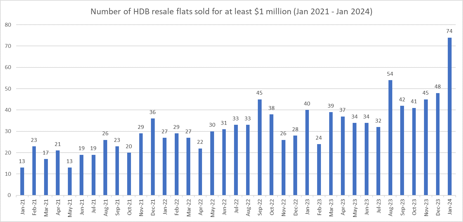Select the y-axis value 60

(x=9, y=67)
